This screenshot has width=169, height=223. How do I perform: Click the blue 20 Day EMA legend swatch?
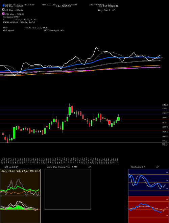tap(4, 6)
